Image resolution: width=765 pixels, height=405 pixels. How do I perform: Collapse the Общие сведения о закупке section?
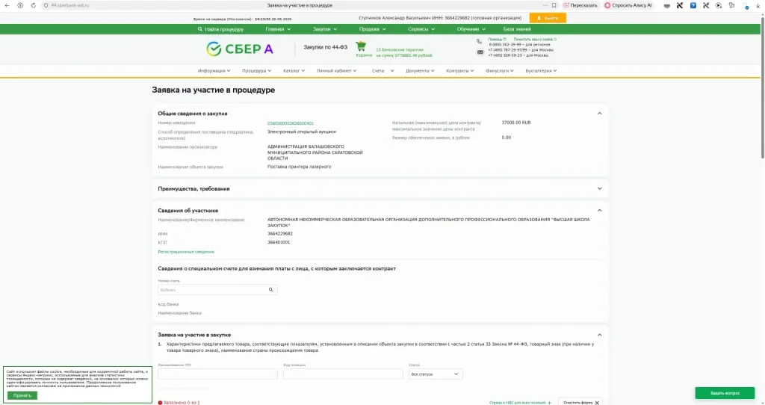point(600,113)
